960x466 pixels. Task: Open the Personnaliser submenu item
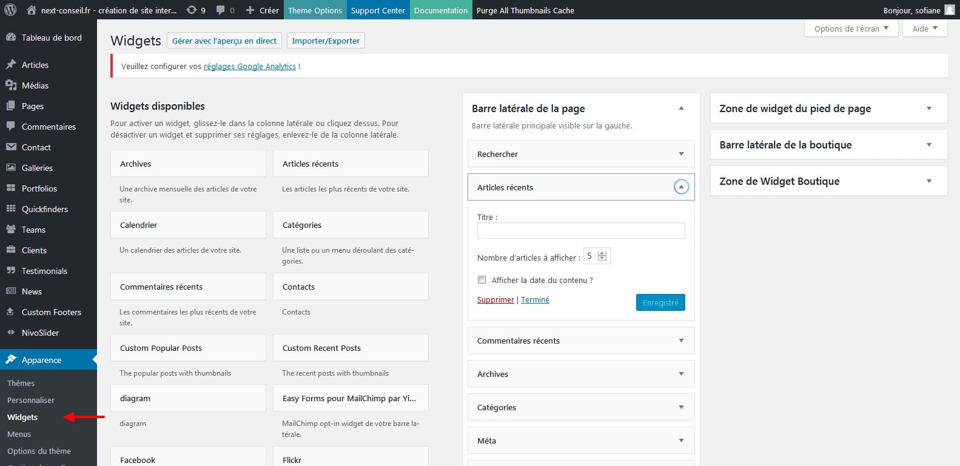pos(31,400)
